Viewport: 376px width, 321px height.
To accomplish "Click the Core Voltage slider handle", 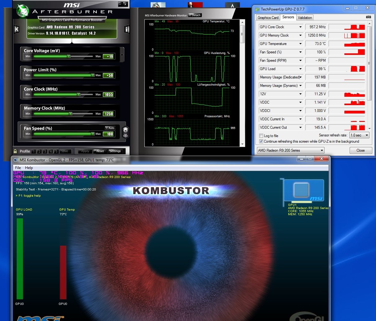I will pos(69,56).
